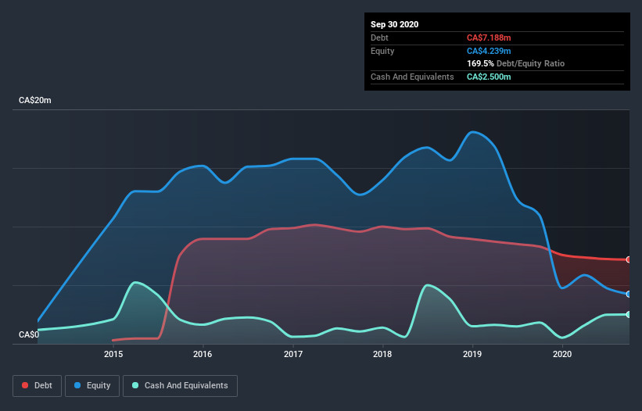The width and height of the screenshot is (642, 411).
Task: Select the 2015 x-axis label
Action: point(113,354)
